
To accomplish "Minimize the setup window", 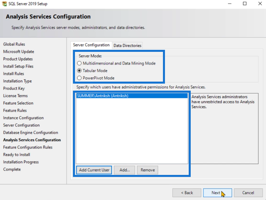I will point(230,4).
